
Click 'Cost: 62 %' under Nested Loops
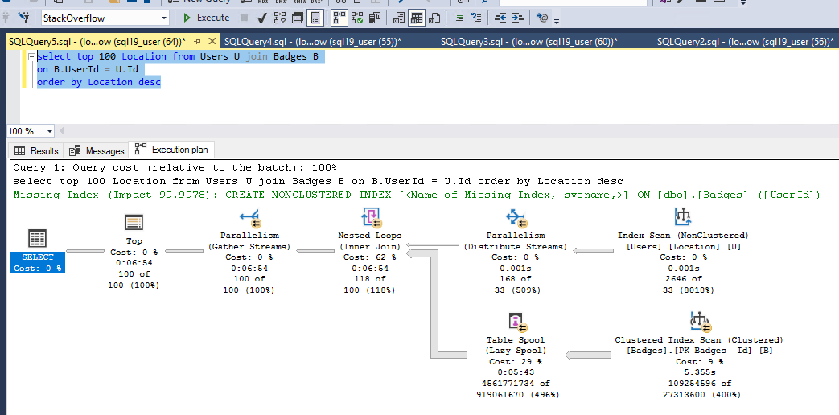point(370,257)
